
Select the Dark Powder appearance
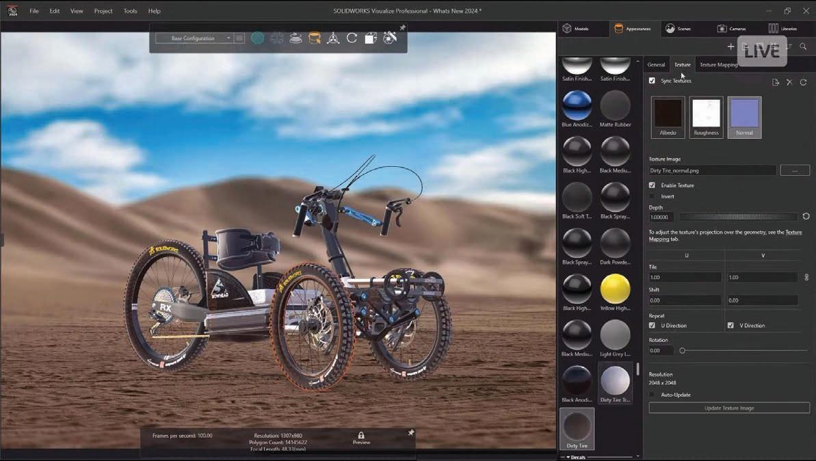615,247
